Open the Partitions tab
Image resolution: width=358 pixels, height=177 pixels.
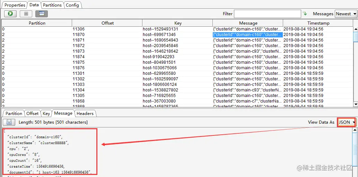(x=52, y=5)
